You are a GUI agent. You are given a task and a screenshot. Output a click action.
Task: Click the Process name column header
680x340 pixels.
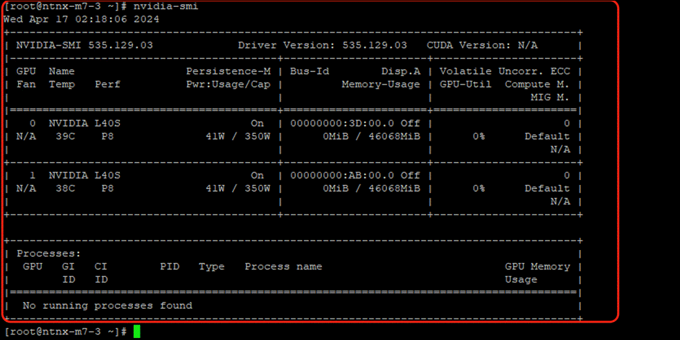click(x=283, y=267)
